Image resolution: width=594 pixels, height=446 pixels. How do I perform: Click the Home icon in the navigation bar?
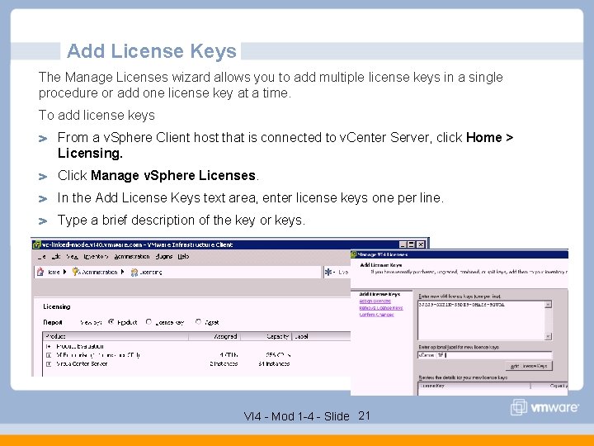point(40,272)
